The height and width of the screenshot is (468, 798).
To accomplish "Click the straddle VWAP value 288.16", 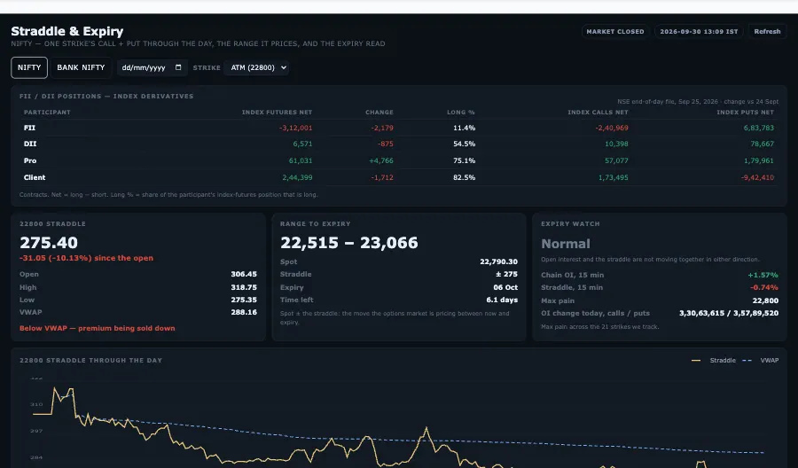I will [244, 312].
